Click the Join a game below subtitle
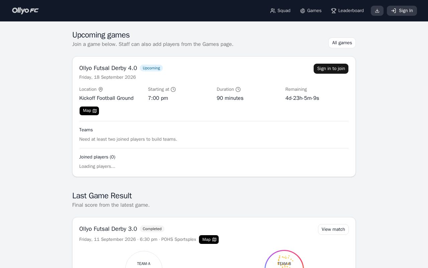Screen dimensions: 428x268 [153, 44]
